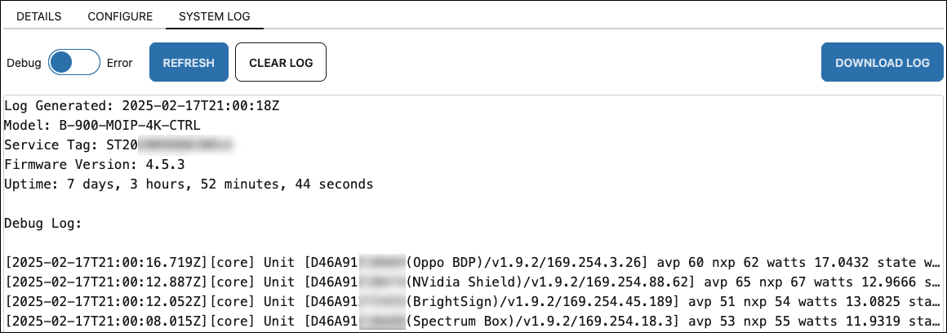Select the SYSTEM LOG tab

click(x=215, y=16)
